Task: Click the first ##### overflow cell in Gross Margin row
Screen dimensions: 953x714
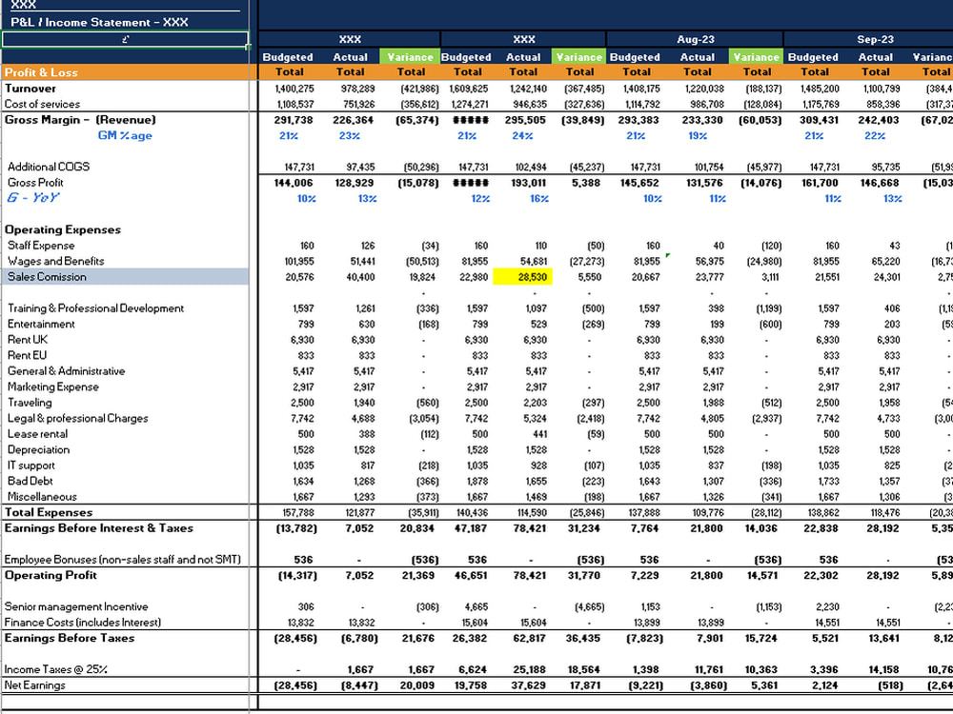Action: (468, 120)
